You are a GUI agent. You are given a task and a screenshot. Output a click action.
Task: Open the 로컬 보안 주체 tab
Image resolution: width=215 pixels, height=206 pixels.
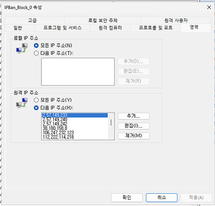tap(103, 21)
